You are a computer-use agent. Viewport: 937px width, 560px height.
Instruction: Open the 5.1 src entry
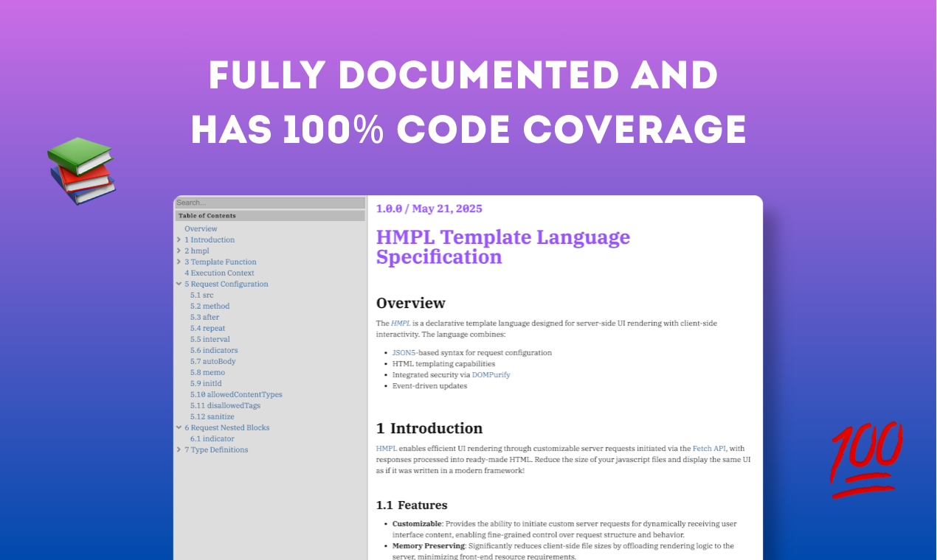point(202,295)
